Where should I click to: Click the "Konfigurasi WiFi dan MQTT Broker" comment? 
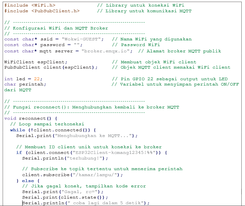coord(60,28)
